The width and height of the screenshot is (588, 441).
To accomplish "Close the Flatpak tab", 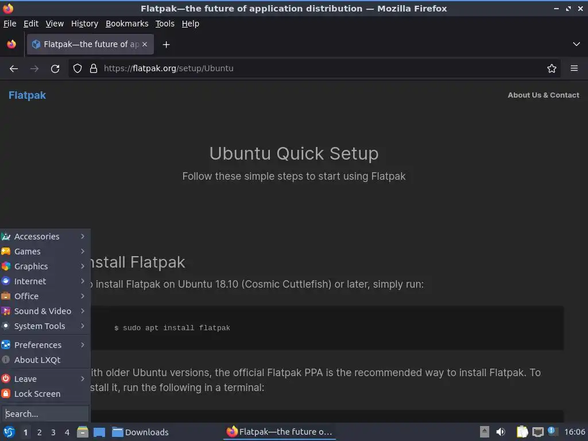I will coord(145,44).
